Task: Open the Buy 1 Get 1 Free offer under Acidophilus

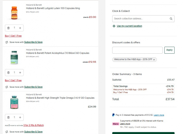Action: pos(13,80)
